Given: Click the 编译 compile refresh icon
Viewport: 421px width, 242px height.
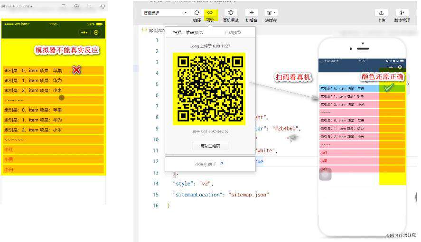Looking at the screenshot, I should pos(197,13).
